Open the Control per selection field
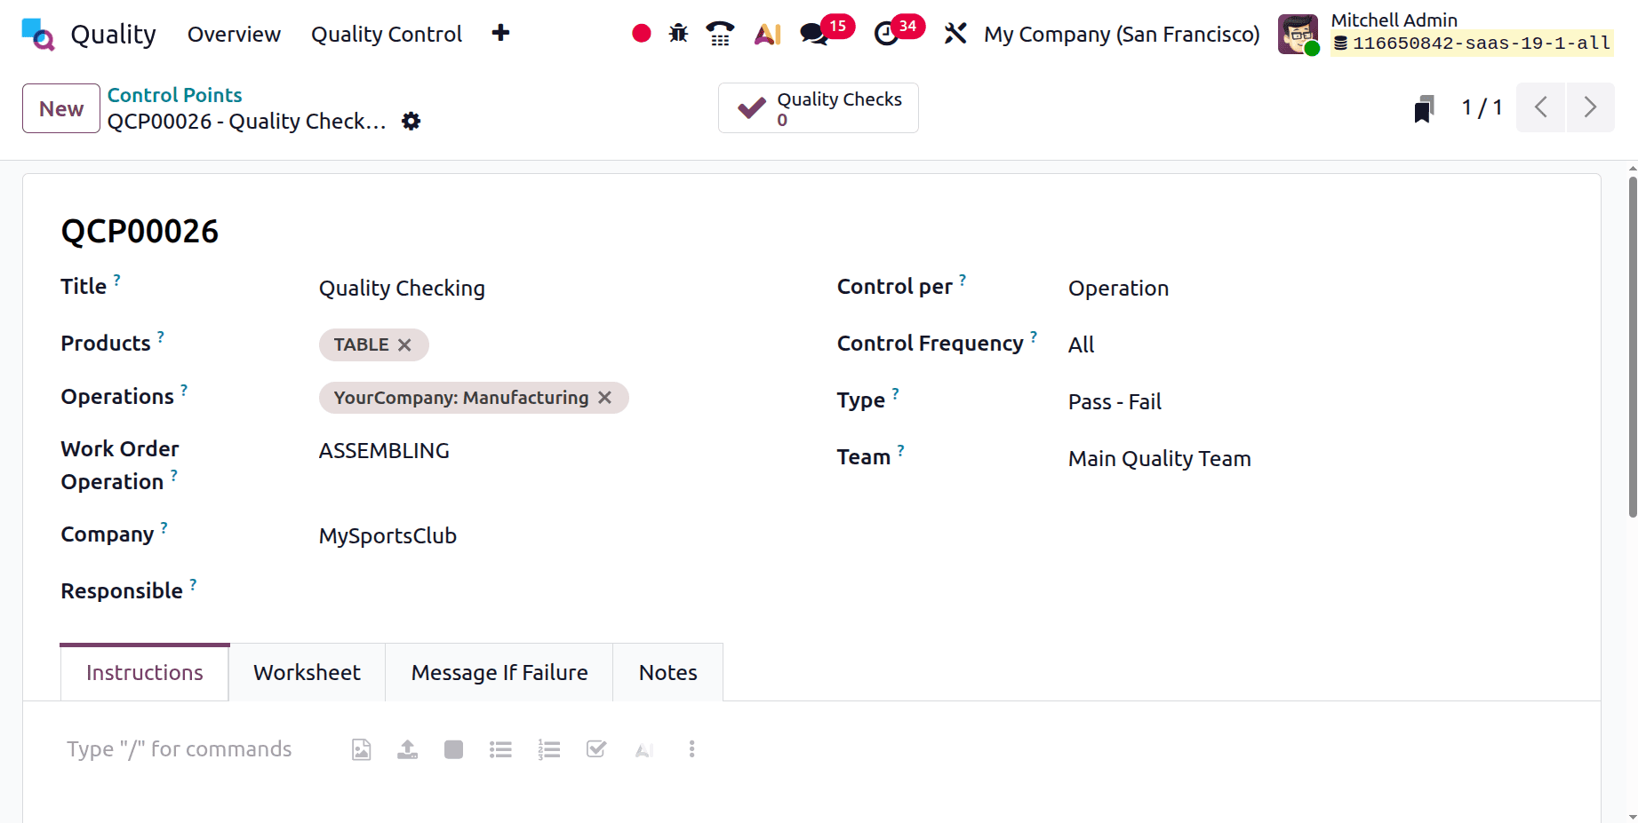This screenshot has height=823, width=1638. (1315, 289)
